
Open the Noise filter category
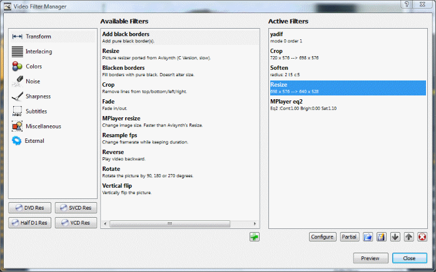point(33,82)
